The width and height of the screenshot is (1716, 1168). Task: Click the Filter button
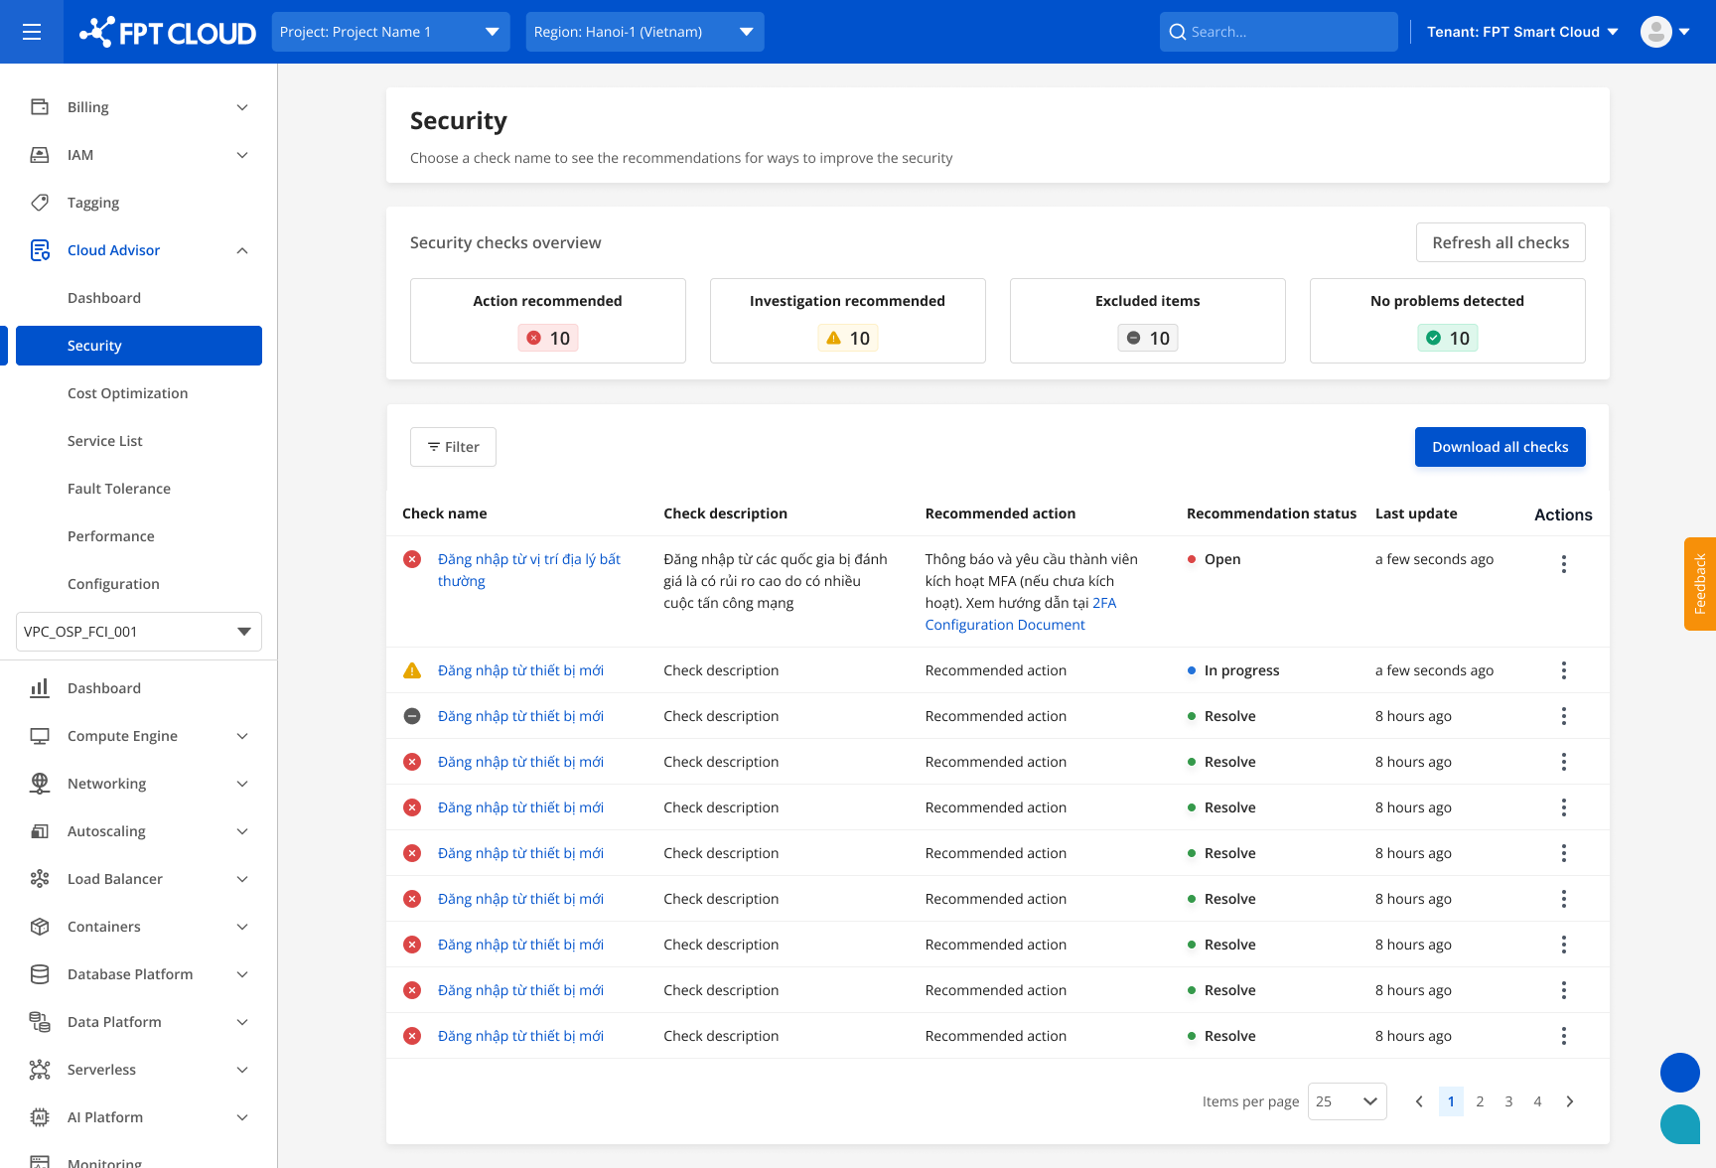tap(453, 447)
